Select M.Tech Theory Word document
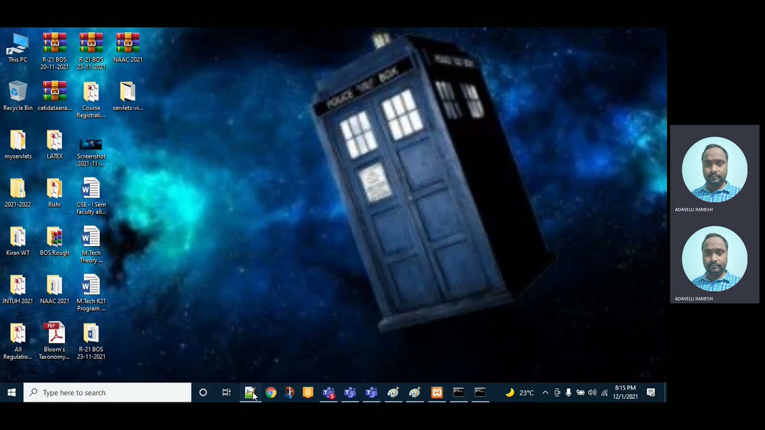The height and width of the screenshot is (430, 765). click(91, 245)
